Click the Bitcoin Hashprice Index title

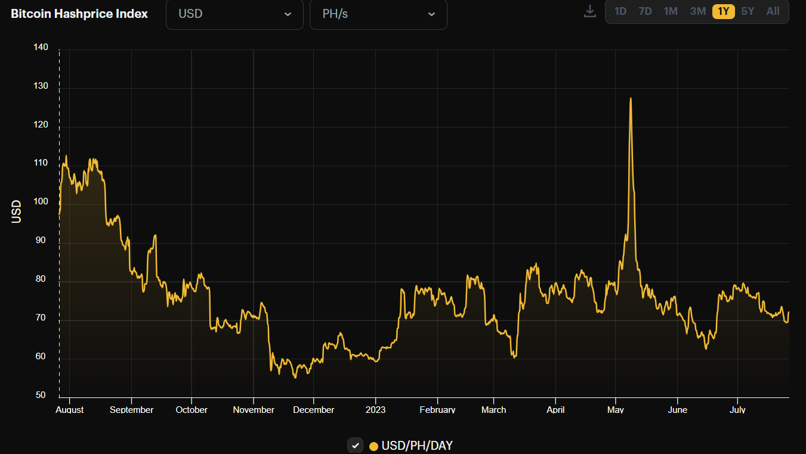pyautogui.click(x=79, y=14)
